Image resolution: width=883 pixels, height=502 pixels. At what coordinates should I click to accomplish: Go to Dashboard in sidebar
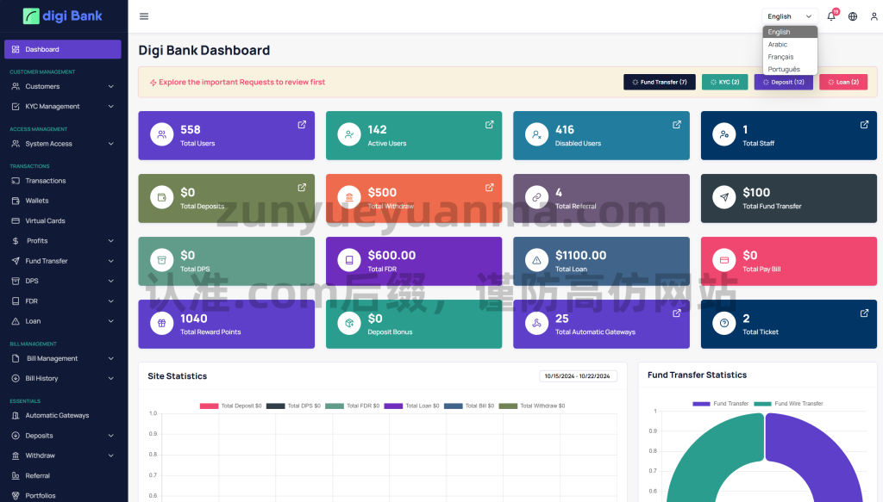click(x=62, y=49)
